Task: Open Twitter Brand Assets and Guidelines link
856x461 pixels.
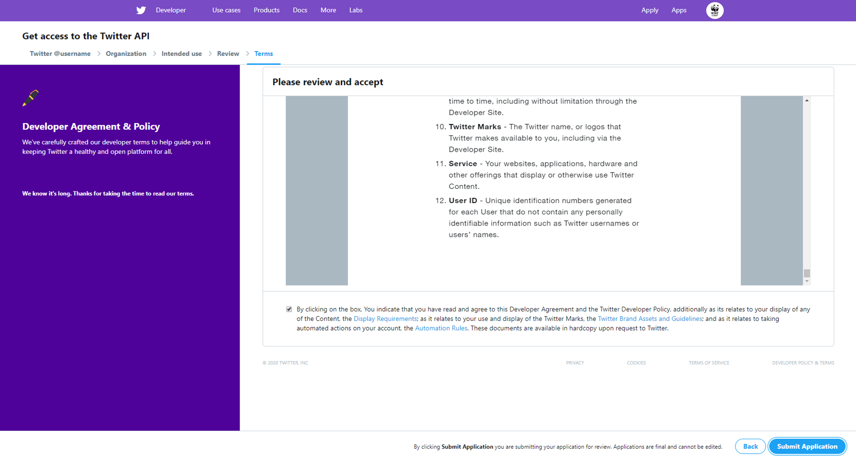Action: (x=650, y=319)
